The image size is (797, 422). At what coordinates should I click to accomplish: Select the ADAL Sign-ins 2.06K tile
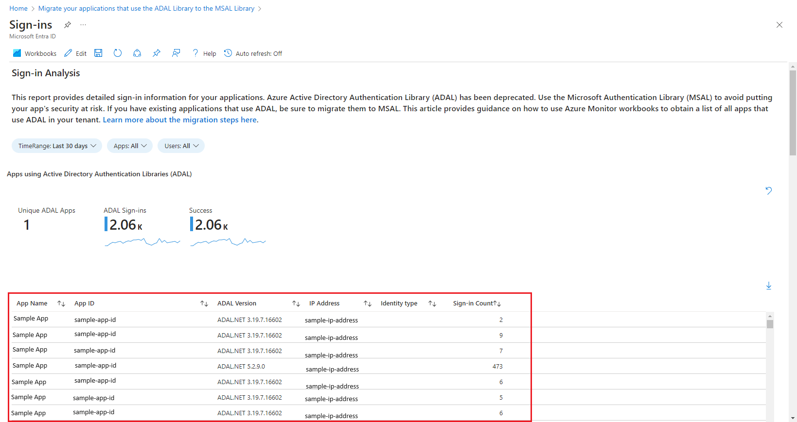point(142,226)
